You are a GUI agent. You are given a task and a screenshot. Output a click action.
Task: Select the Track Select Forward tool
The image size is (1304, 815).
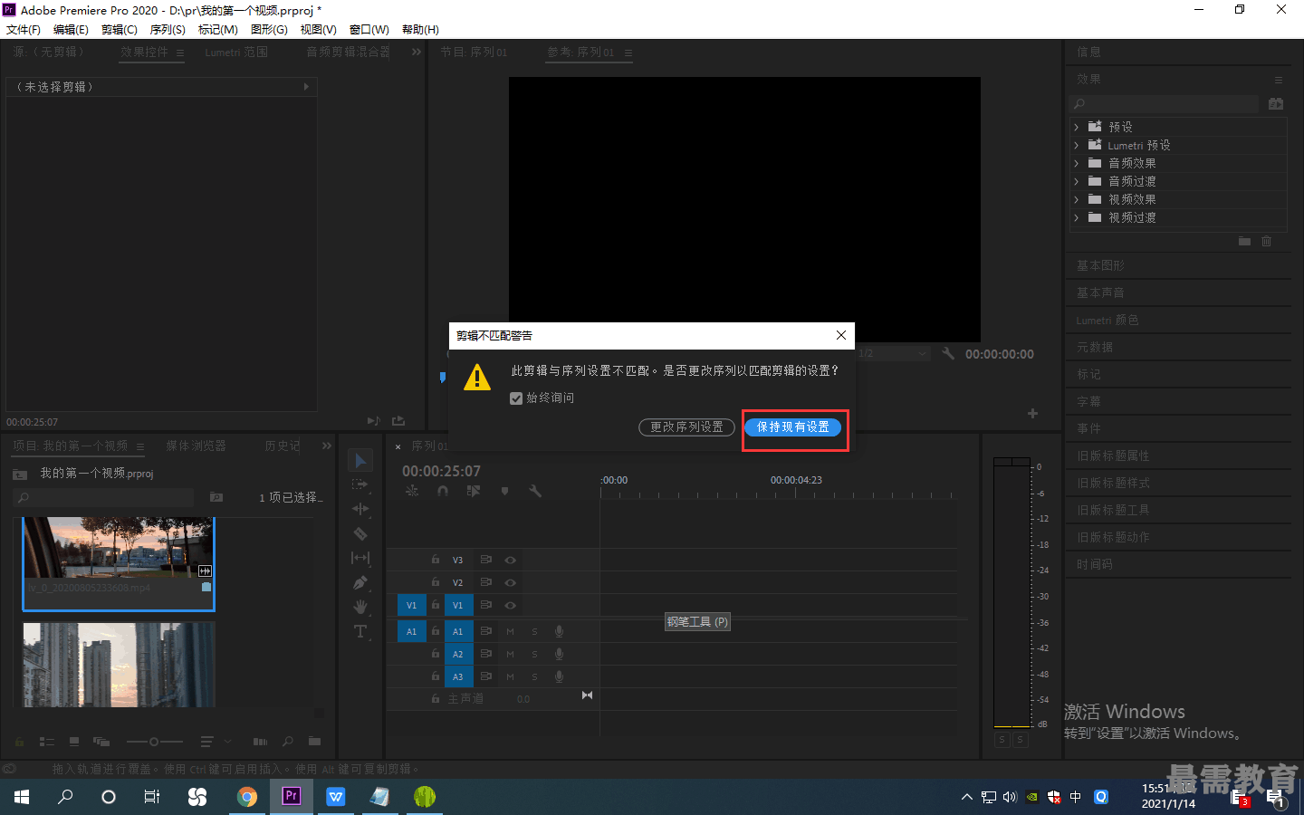click(360, 484)
